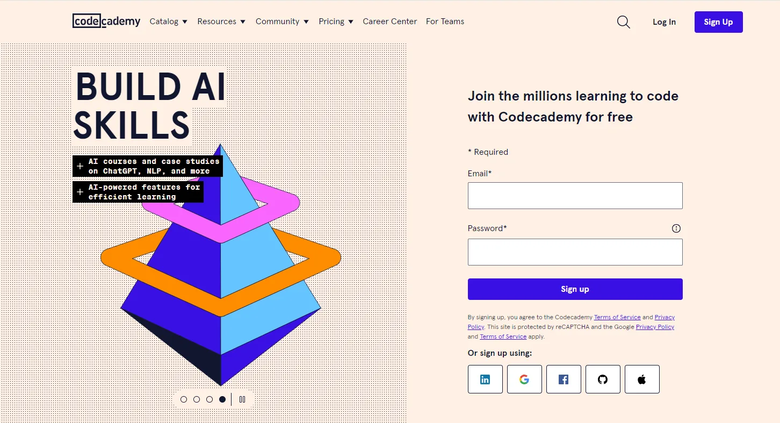The width and height of the screenshot is (780, 423).
Task: Open the Catalog dropdown menu
Action: (x=168, y=21)
